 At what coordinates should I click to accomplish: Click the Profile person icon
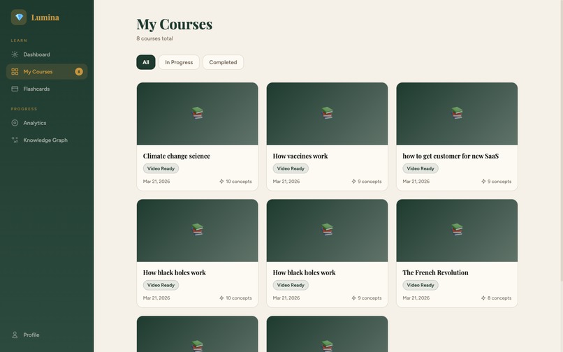tap(15, 335)
